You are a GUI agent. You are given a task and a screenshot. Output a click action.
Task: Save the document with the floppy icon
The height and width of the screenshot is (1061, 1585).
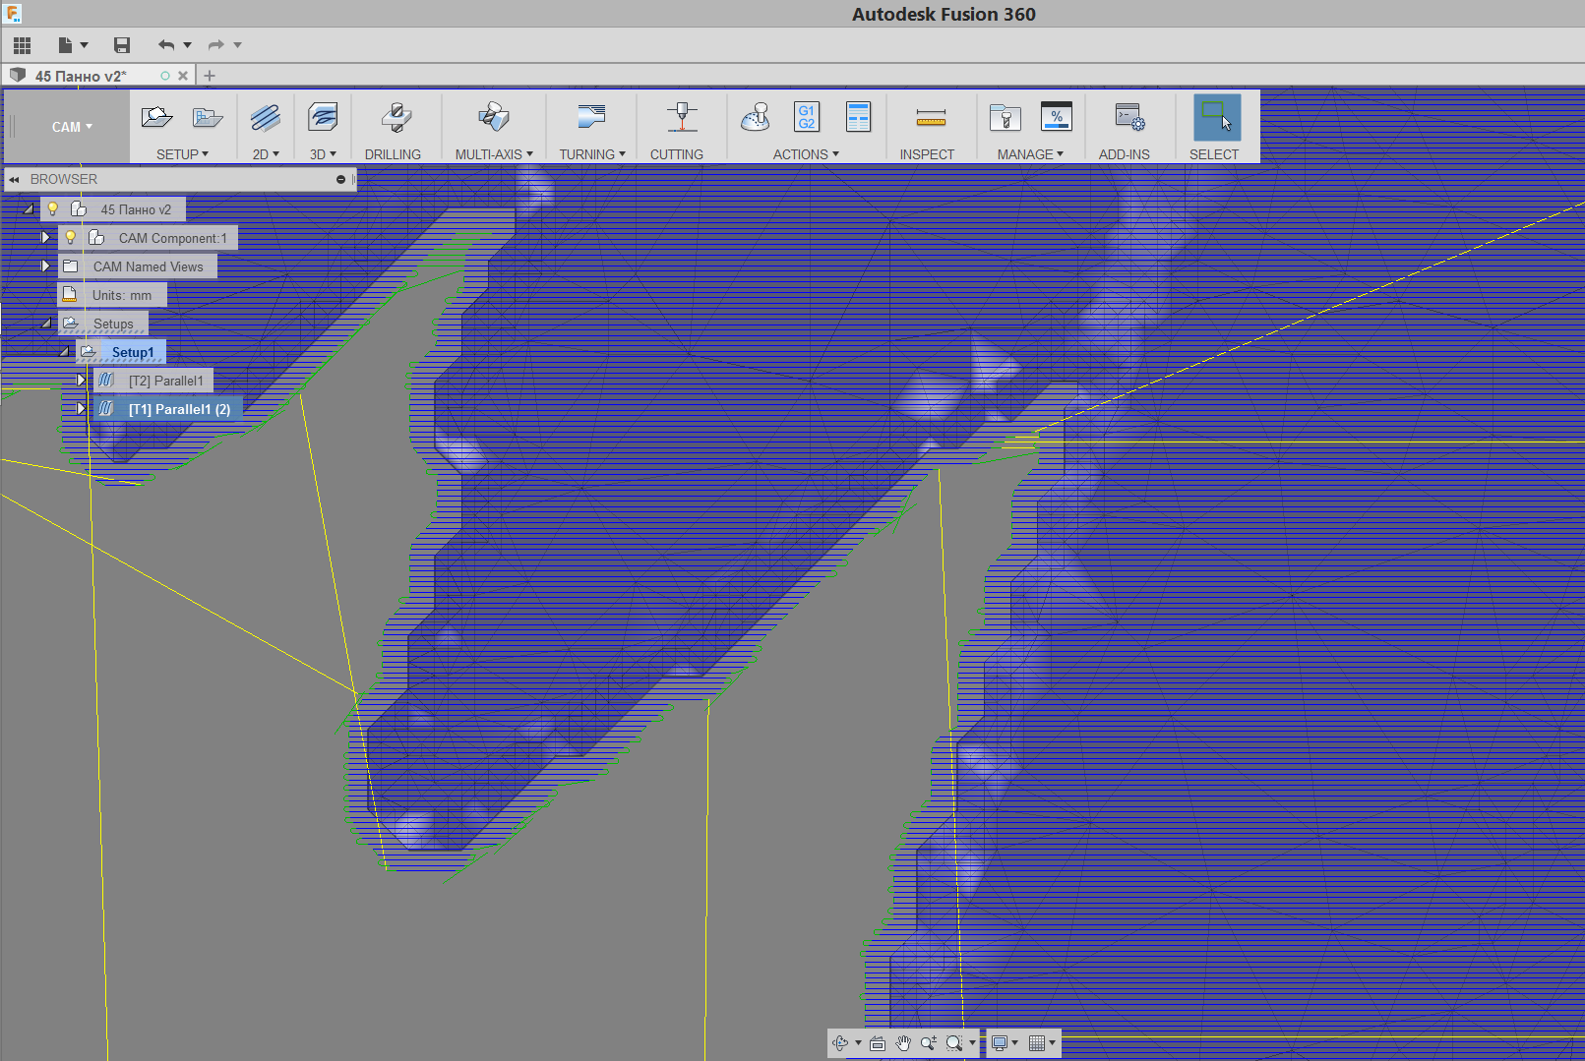122,45
